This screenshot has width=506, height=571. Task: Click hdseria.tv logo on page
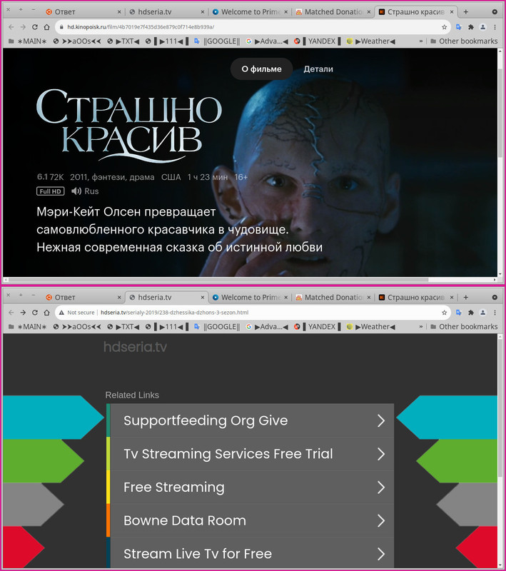pyautogui.click(x=135, y=347)
